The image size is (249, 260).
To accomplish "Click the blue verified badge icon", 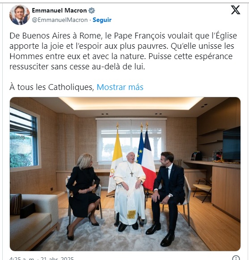I will 92,11.
